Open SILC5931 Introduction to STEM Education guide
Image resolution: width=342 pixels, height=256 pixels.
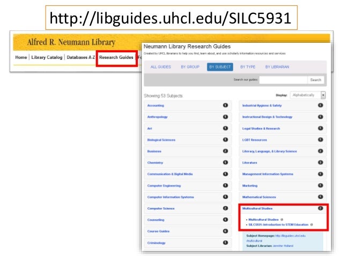pos(278,224)
